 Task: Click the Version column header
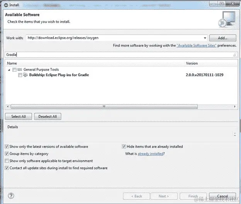(x=211, y=63)
